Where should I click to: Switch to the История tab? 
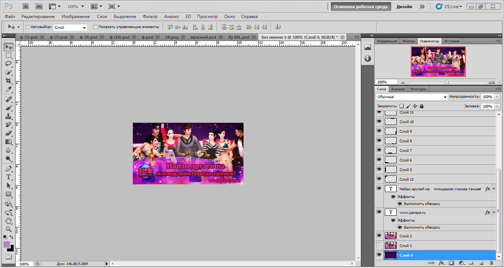[452, 41]
